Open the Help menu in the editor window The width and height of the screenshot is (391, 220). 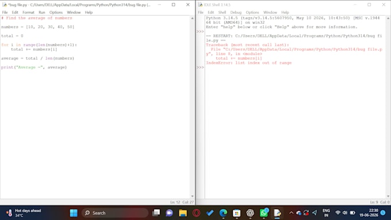pos(89,12)
